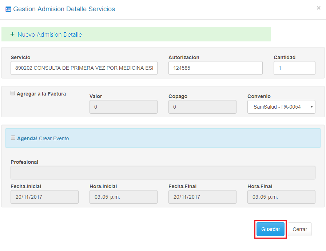Image resolution: width=326 pixels, height=251 pixels.
Task: Open the Fecha.Inicial date field
Action: pos(44,197)
